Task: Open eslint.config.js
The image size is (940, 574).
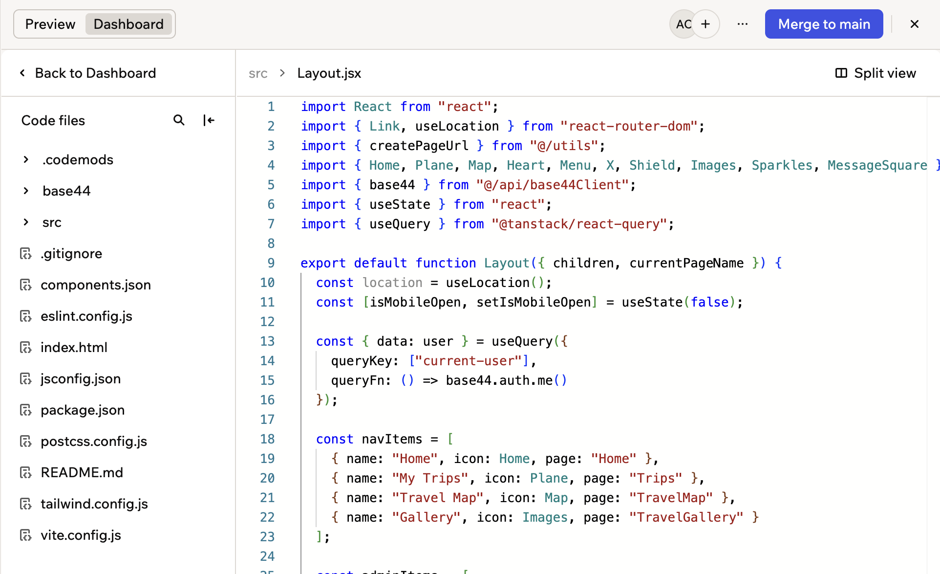Action: 86,316
